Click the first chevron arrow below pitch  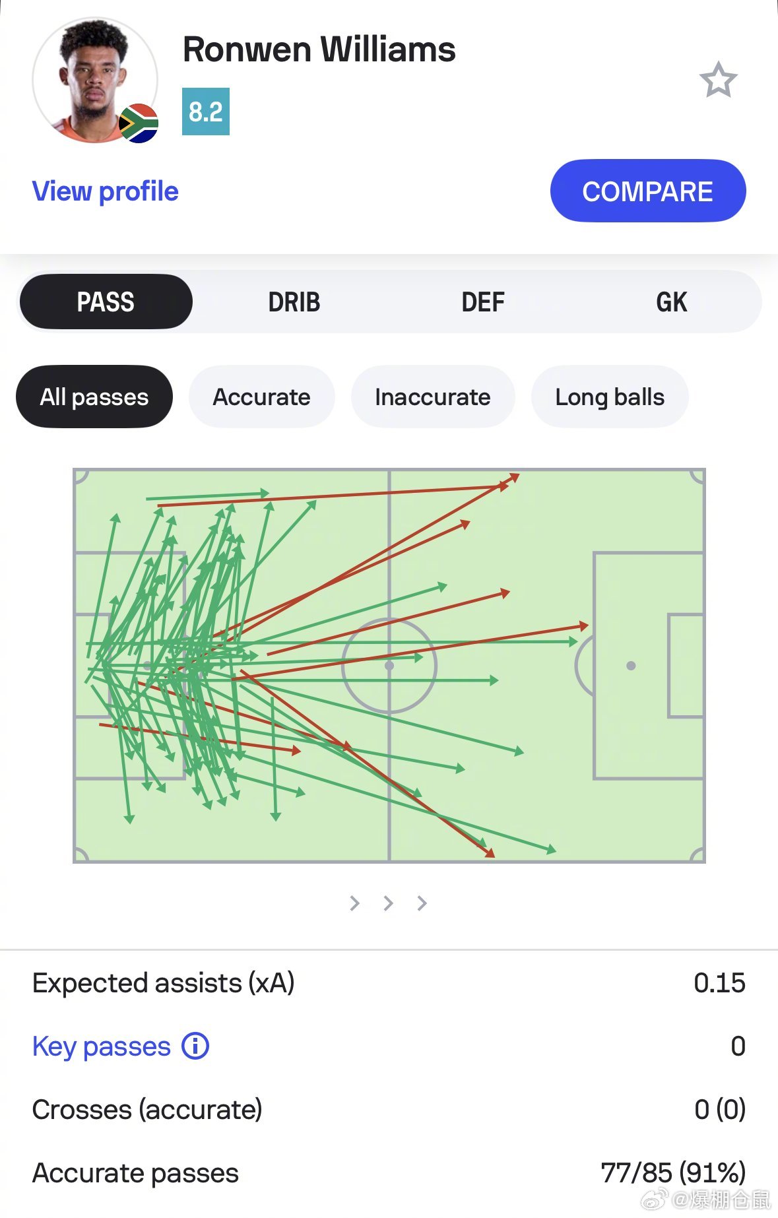click(354, 903)
